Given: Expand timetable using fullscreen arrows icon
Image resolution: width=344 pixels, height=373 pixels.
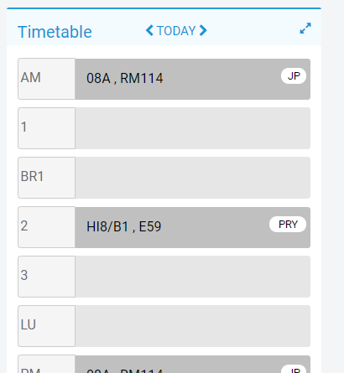Looking at the screenshot, I should pos(305,28).
